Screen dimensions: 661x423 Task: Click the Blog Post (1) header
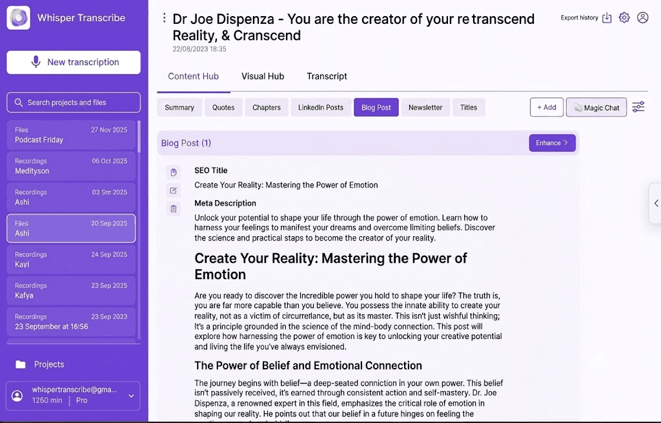click(x=186, y=143)
